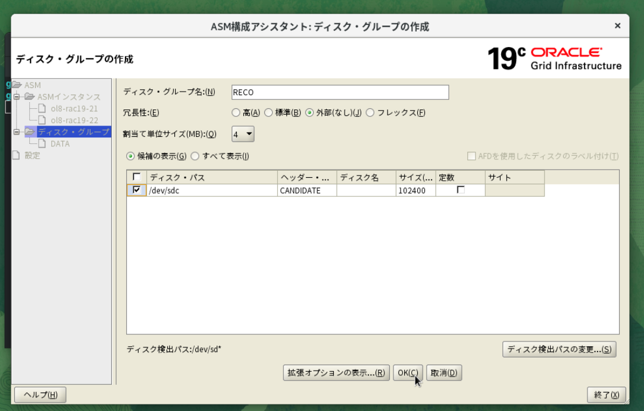Collapse the ディスク・グループ tree node
The height and width of the screenshot is (411, 644).
[x=17, y=132]
